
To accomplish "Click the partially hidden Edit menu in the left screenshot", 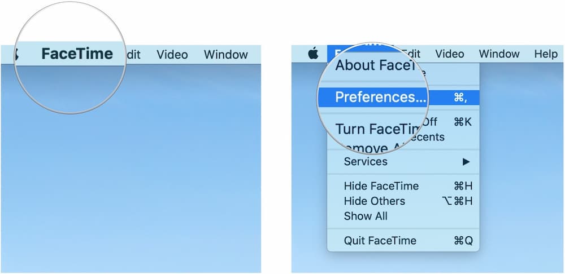I will (134, 55).
